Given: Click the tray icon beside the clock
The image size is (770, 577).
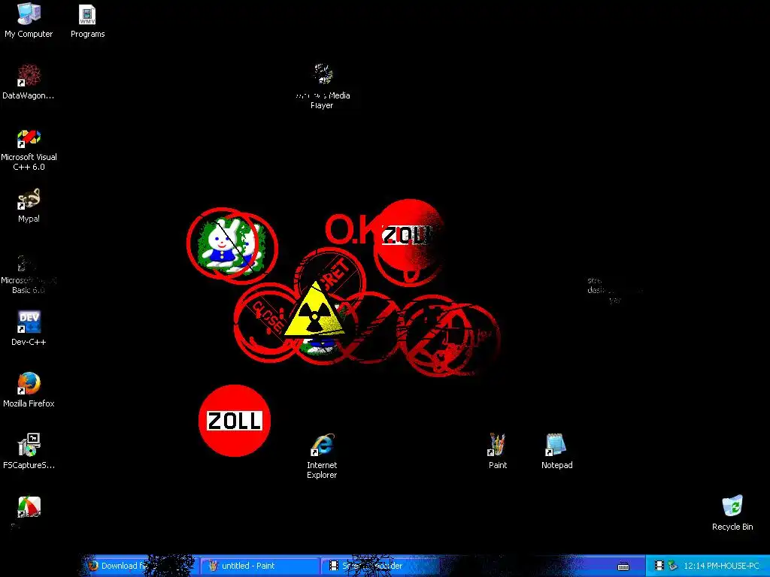Looking at the screenshot, I should 672,566.
